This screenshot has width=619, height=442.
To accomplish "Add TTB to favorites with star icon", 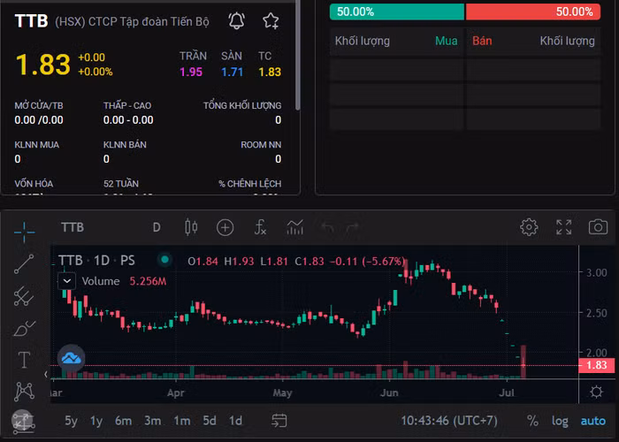I will [x=271, y=20].
